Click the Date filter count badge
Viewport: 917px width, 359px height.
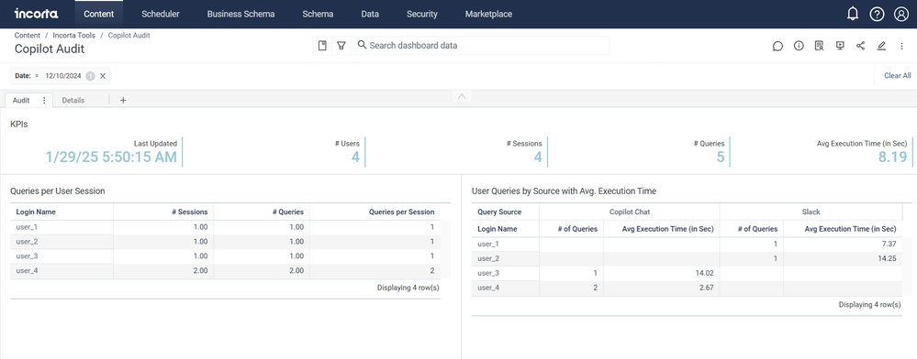[90, 76]
